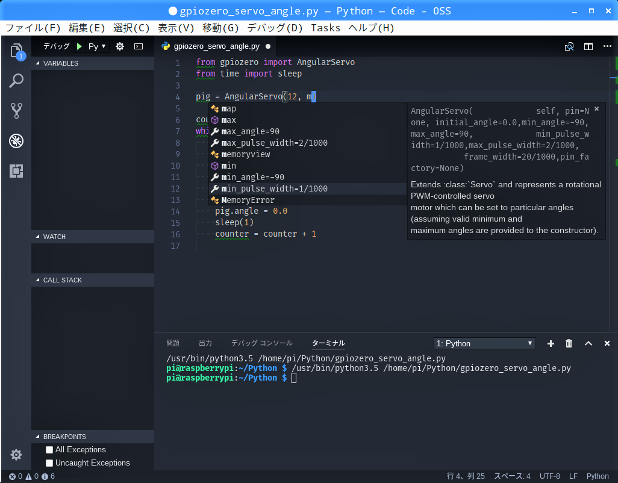Image resolution: width=618 pixels, height=483 pixels.
Task: Switch to the ターミナル tab
Action: pos(328,343)
